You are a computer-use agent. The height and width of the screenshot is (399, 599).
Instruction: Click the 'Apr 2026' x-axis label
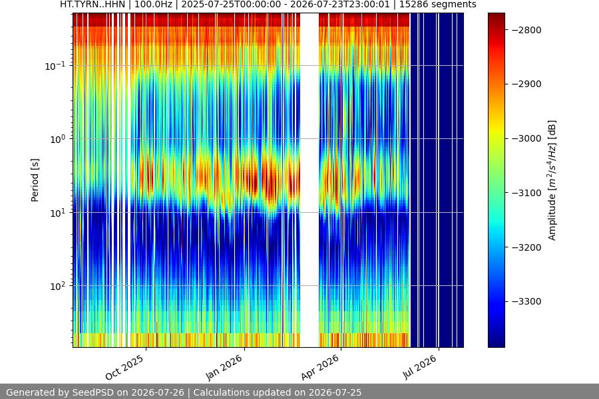[320, 367]
